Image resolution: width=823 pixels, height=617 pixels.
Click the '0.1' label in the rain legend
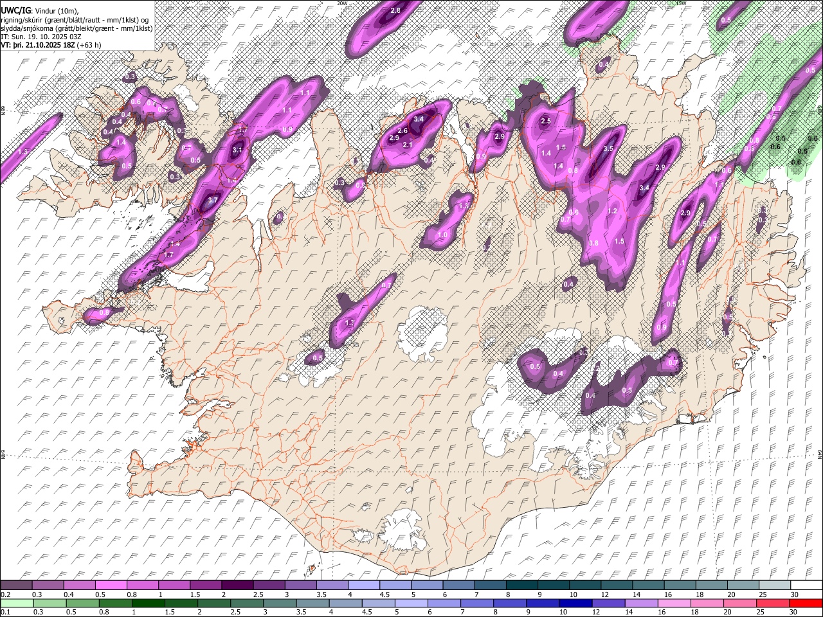pos(5,612)
